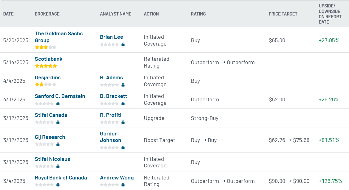Image resolution: width=349 pixels, height=190 pixels.
Task: Open Sanford C. Bernstein brokerage link
Action: pos(60,96)
